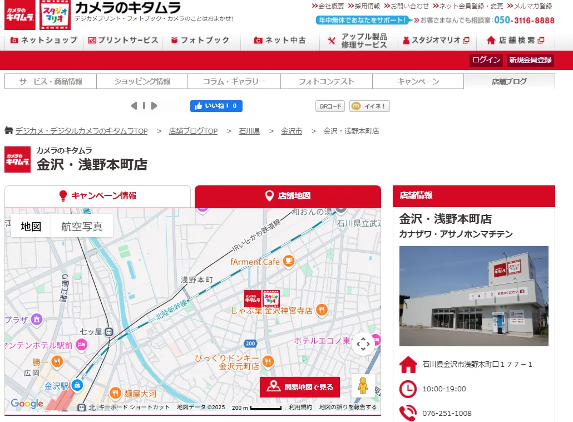Click the 新規会員登録 button
The height and width of the screenshot is (422, 573).
(x=530, y=60)
